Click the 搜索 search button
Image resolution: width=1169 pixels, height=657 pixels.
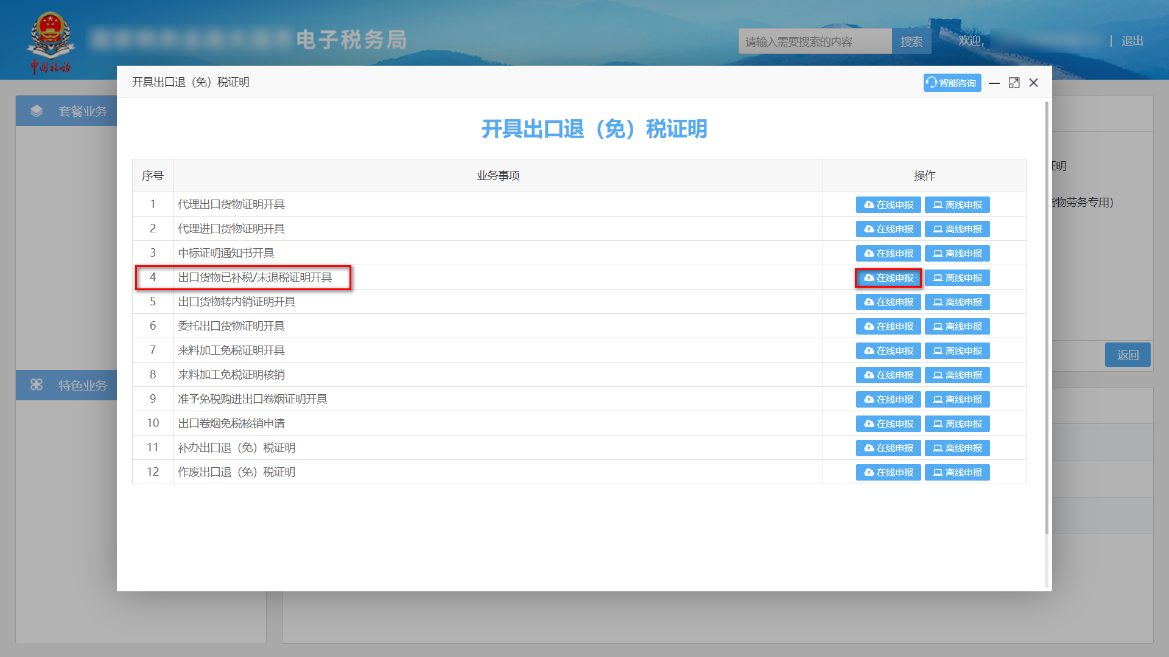coord(911,41)
